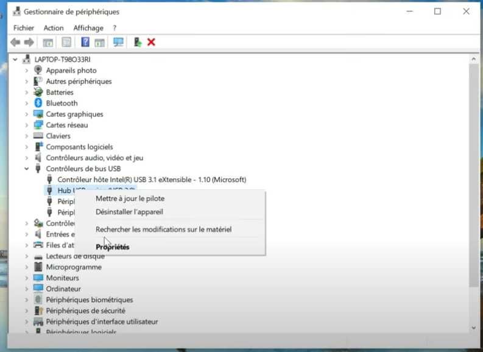This screenshot has height=352, width=483.
Task: Click the Bluetooth logo icon
Action: [38, 103]
